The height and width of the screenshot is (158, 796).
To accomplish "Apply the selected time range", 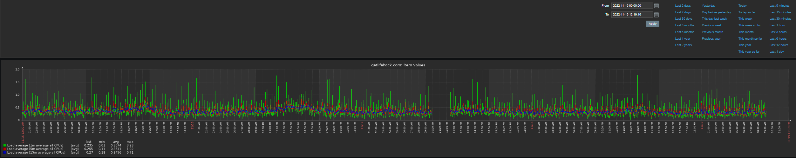I will pos(652,24).
